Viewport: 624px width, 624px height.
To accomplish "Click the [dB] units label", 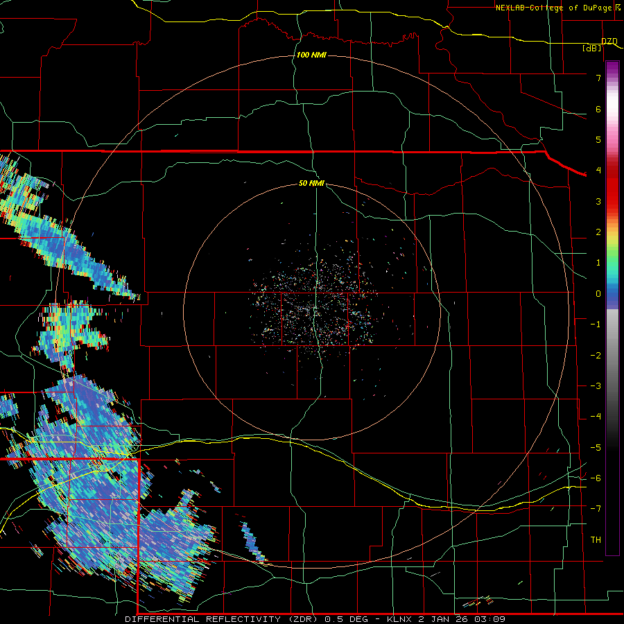I will pyautogui.click(x=592, y=48).
